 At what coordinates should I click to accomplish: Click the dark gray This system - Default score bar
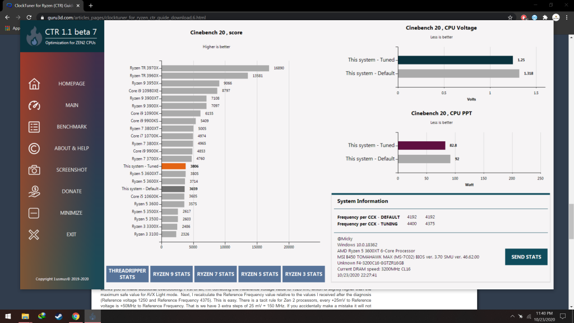pos(173,189)
